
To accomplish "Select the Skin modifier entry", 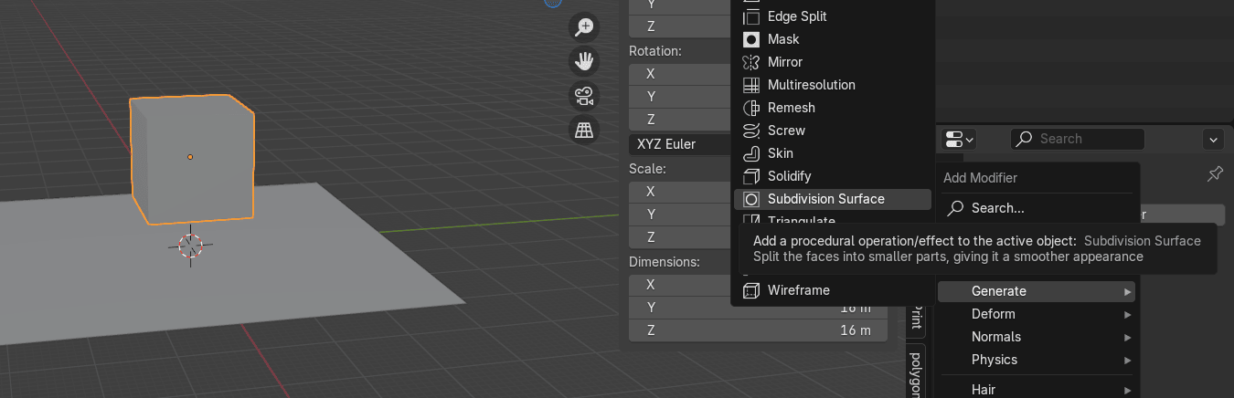I will [x=780, y=153].
